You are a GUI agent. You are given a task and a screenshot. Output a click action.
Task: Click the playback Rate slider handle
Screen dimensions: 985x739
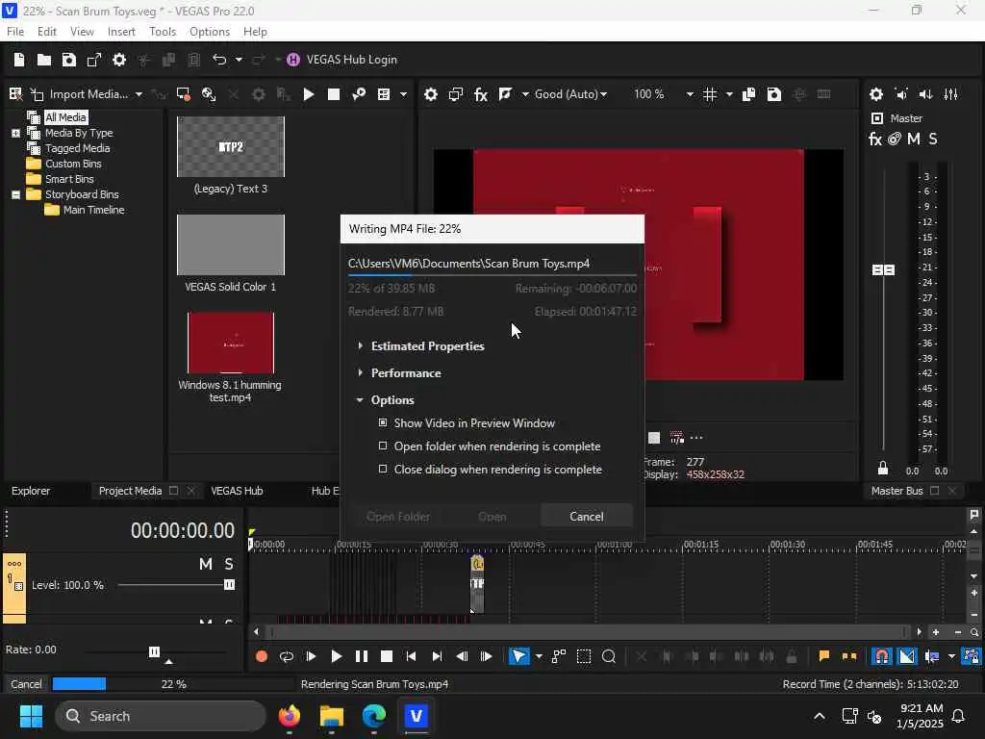point(154,651)
